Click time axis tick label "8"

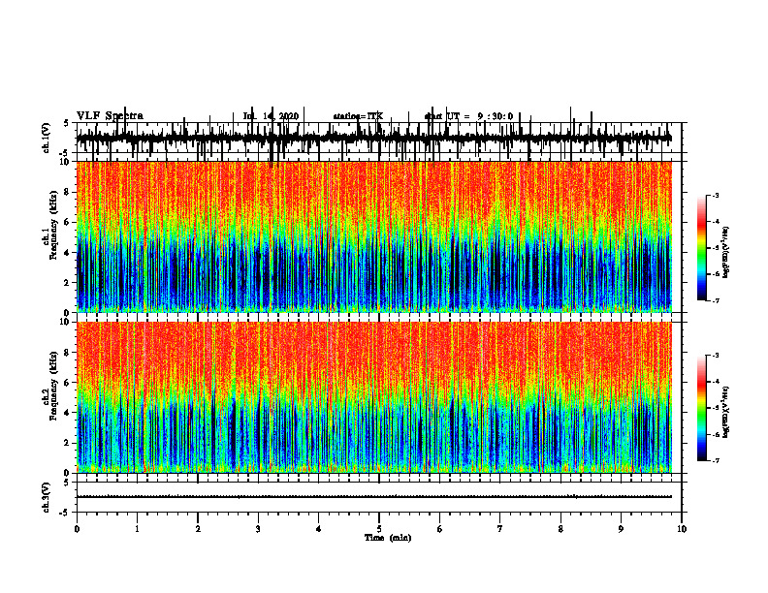point(560,529)
